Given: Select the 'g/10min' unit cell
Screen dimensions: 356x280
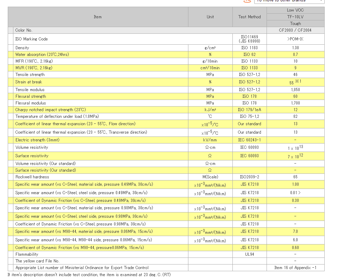Looking at the screenshot, I should [210, 61].
